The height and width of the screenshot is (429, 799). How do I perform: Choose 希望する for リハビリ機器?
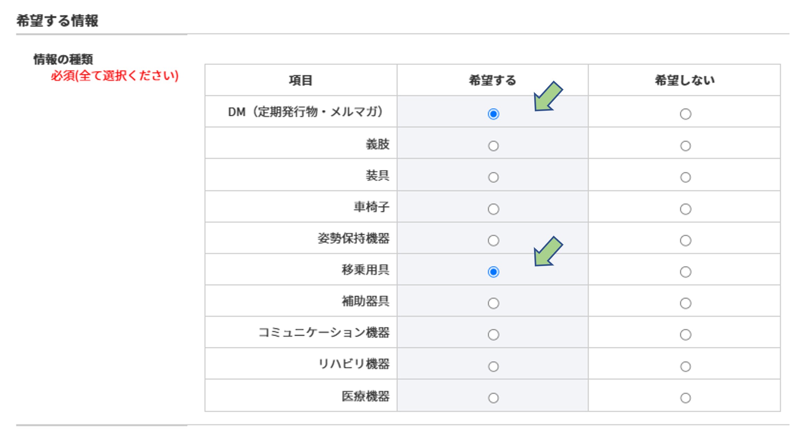tap(493, 366)
